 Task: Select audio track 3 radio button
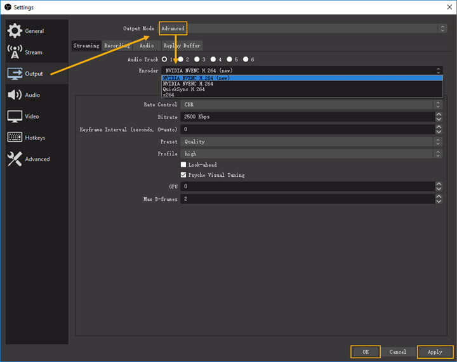click(x=199, y=60)
